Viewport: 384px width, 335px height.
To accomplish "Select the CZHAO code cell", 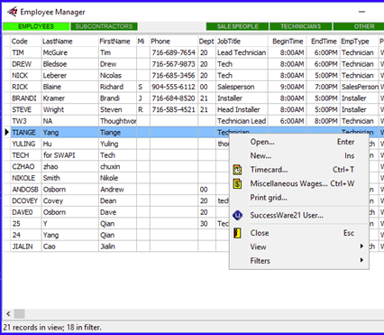I will (x=25, y=167).
